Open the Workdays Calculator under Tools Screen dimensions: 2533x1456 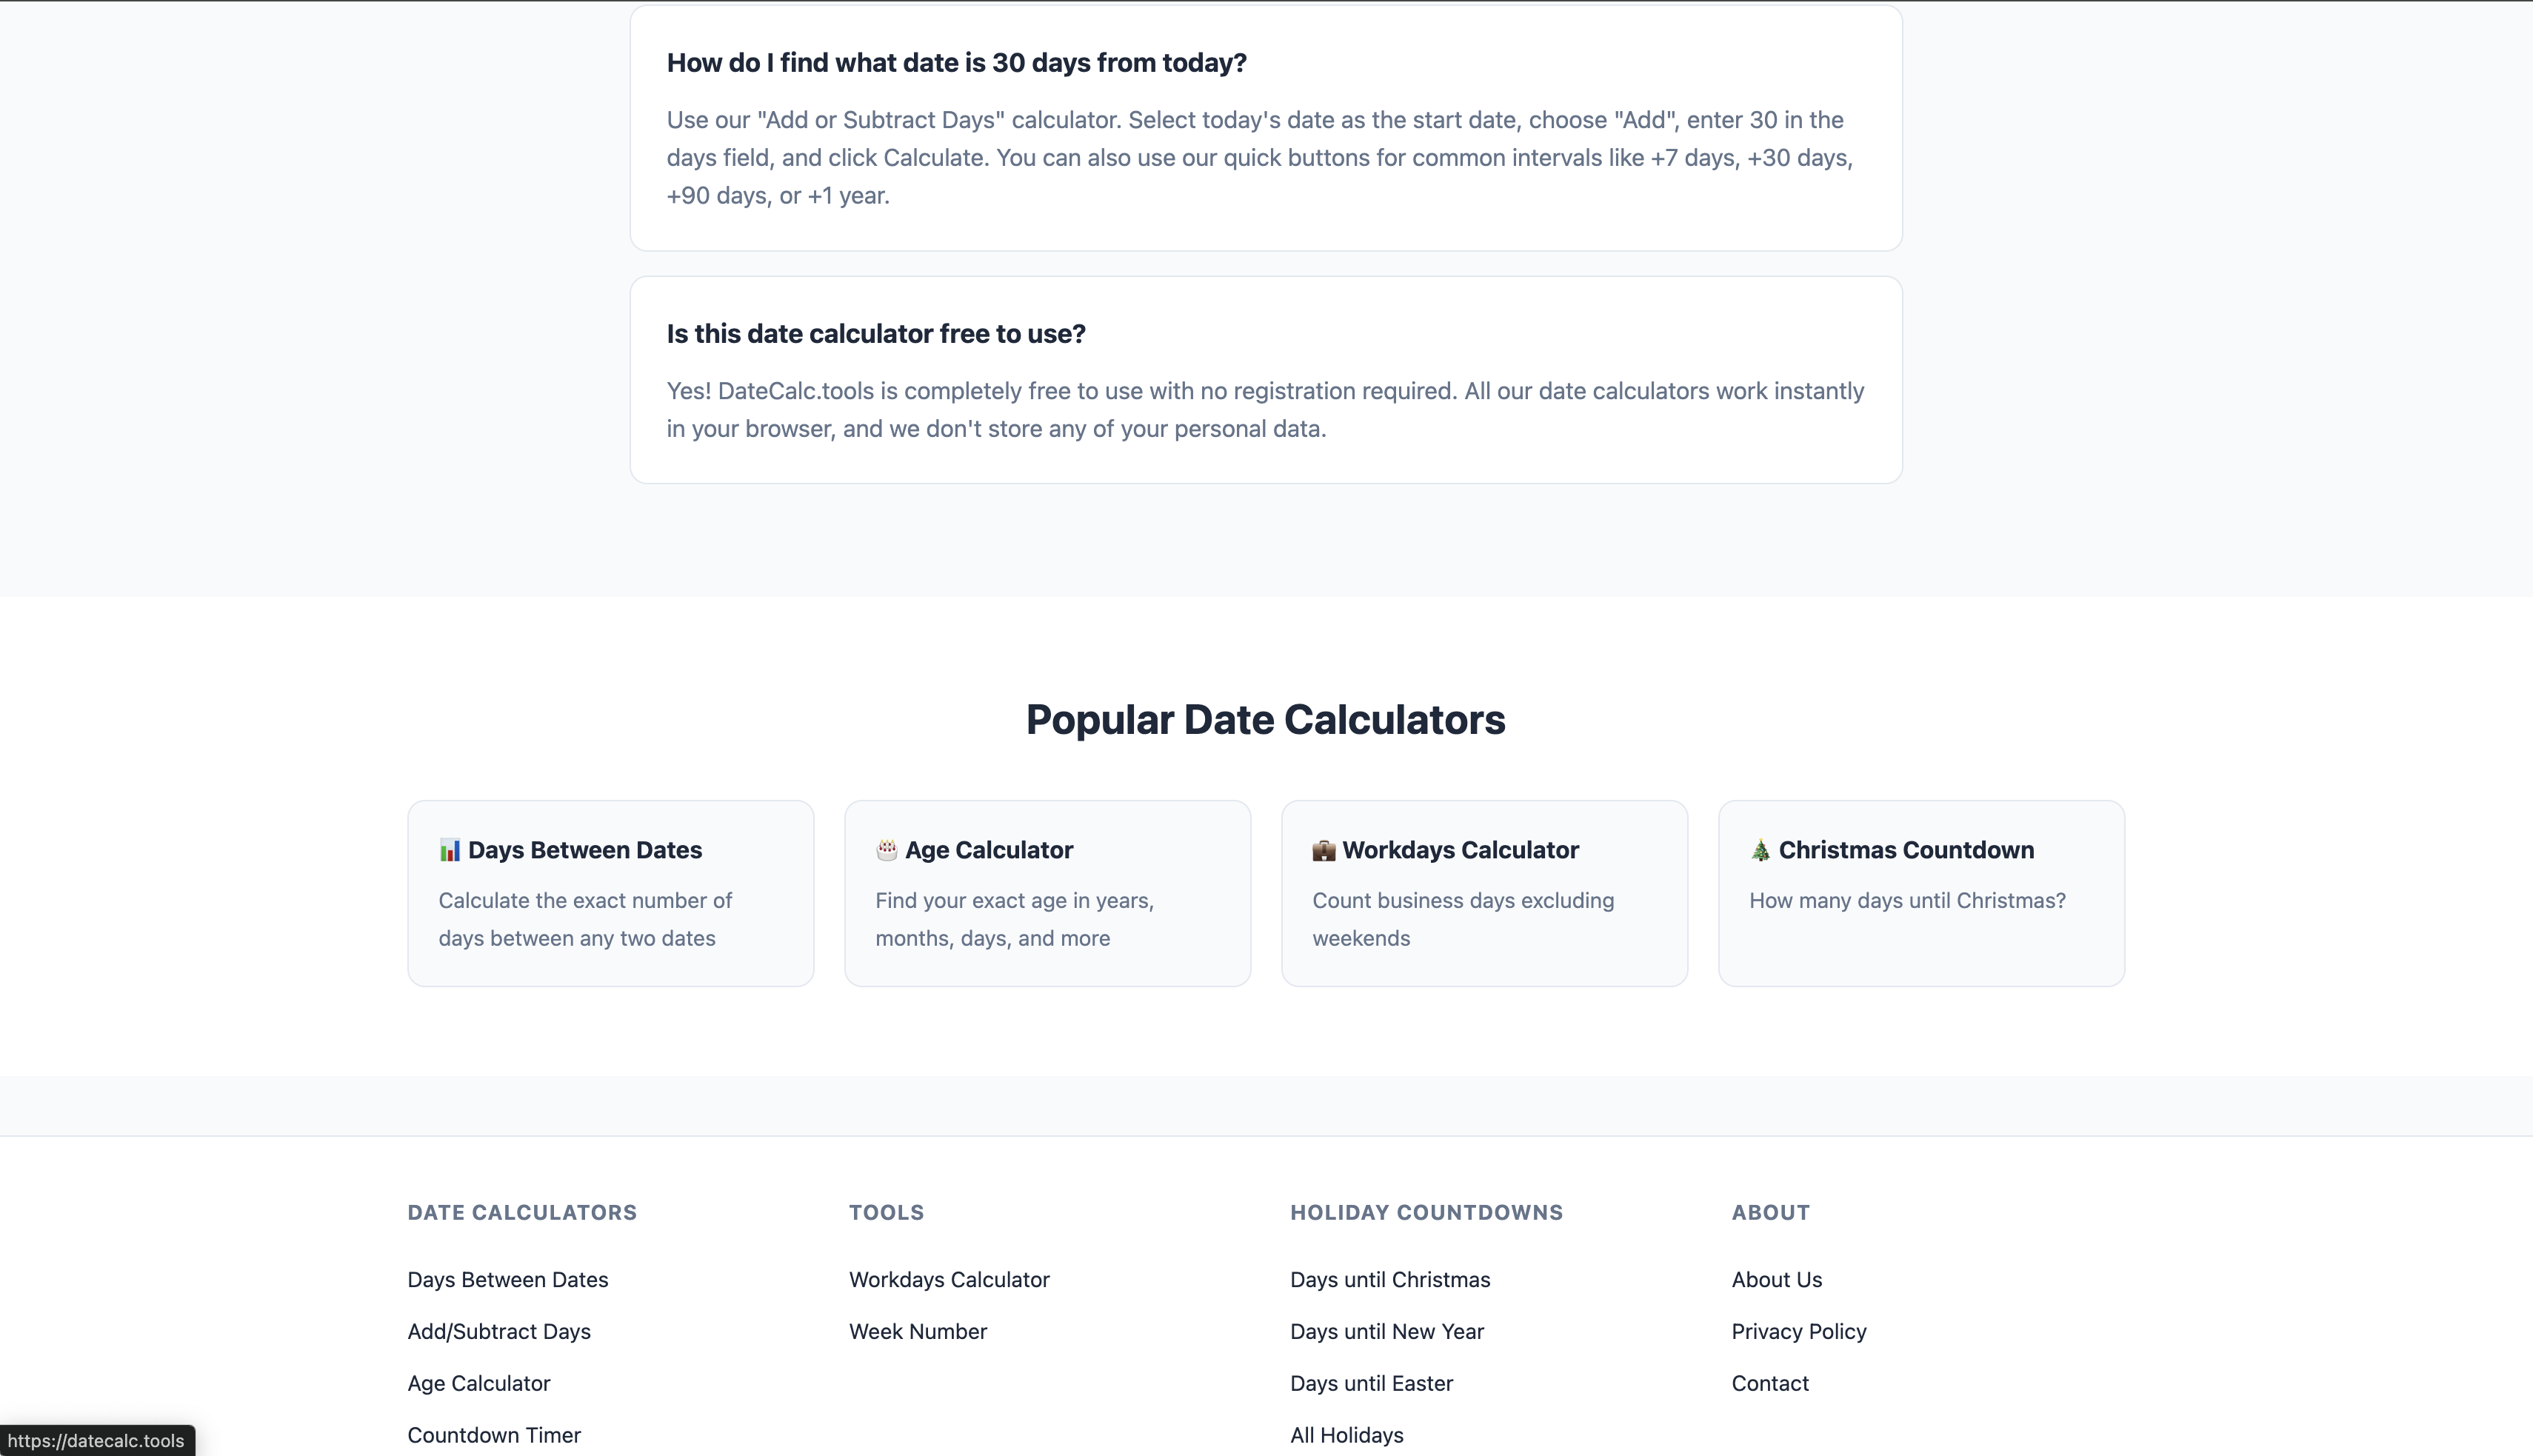pos(948,1279)
